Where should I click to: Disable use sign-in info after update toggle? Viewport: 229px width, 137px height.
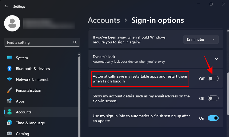[x=213, y=118]
